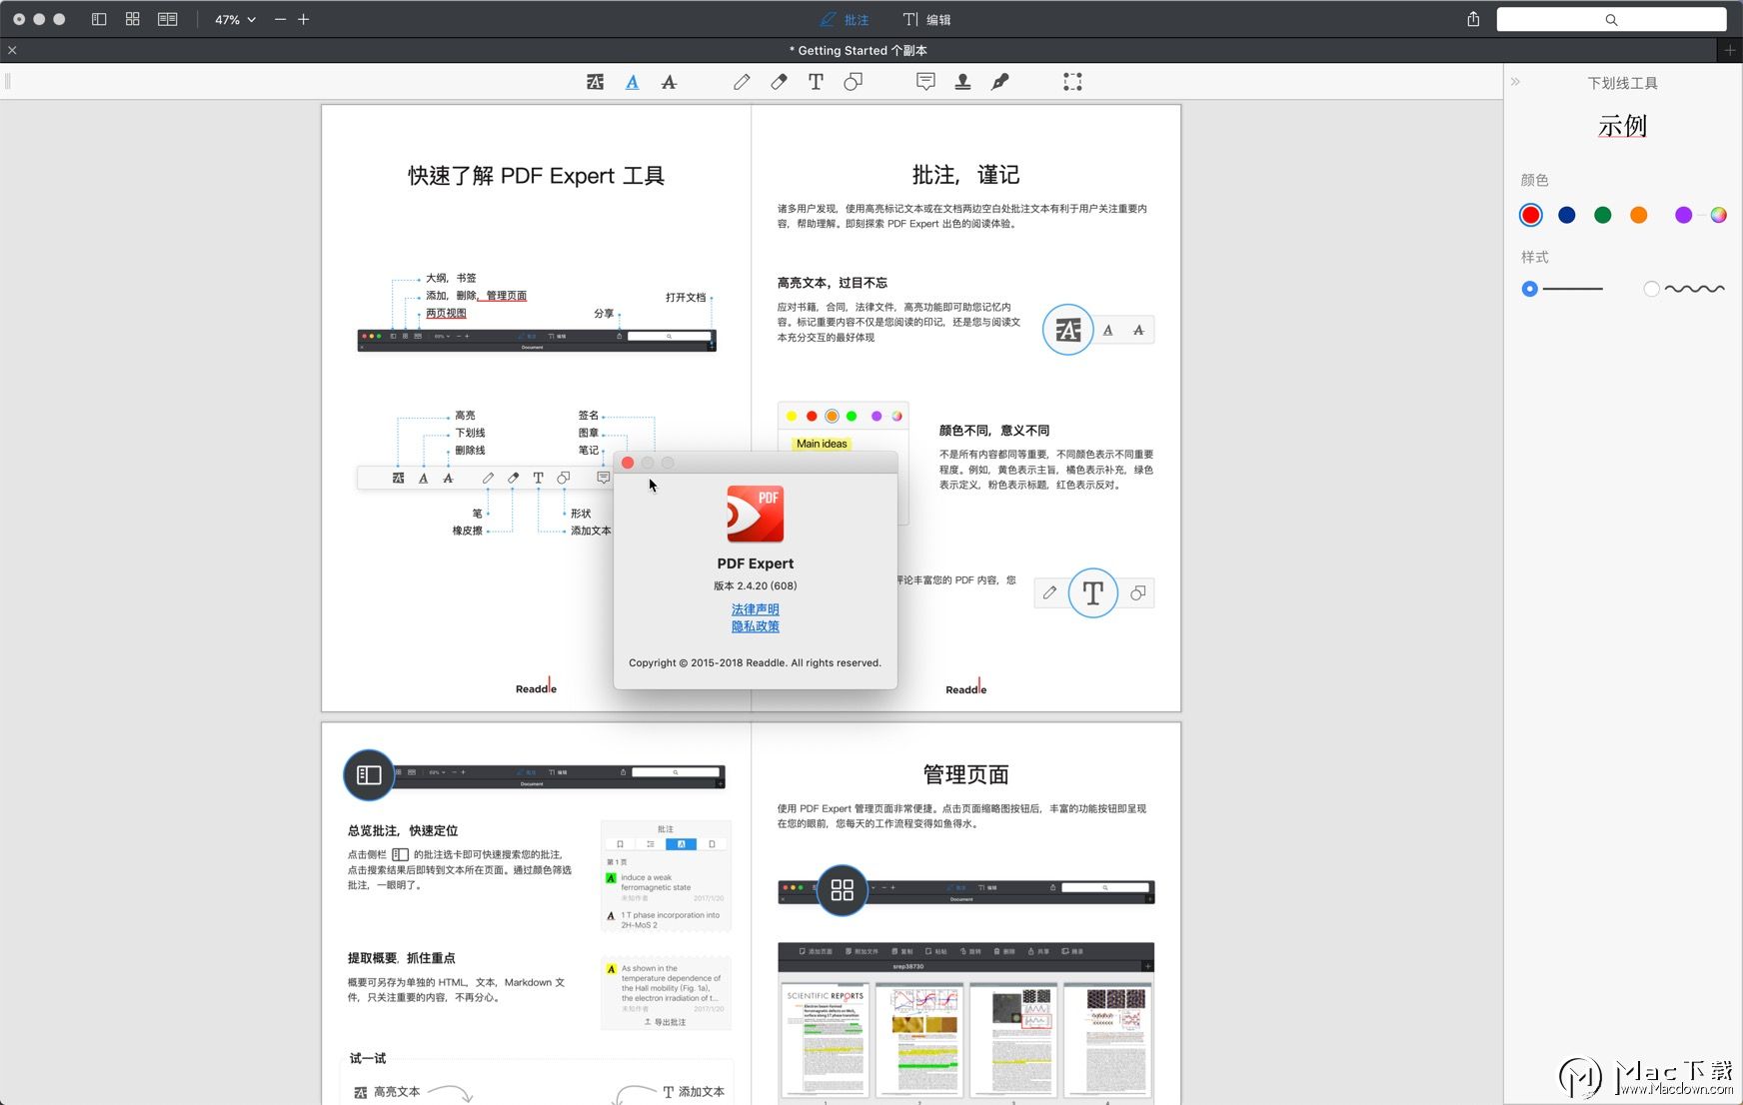1743x1105 pixels.
Task: Switch to the 批注 annotate tab
Action: [845, 19]
